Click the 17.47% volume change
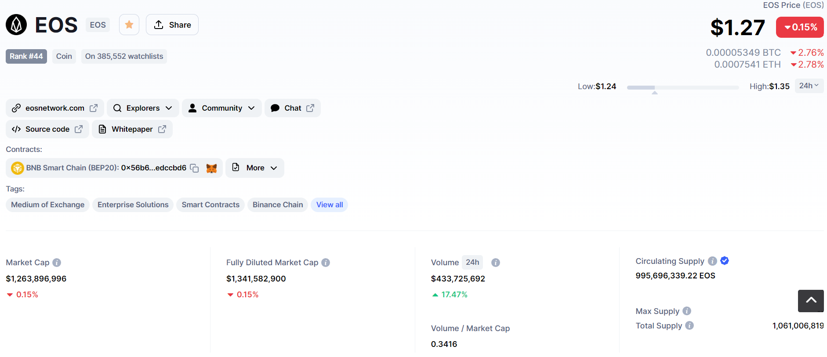This screenshot has width=827, height=357. pyautogui.click(x=450, y=295)
